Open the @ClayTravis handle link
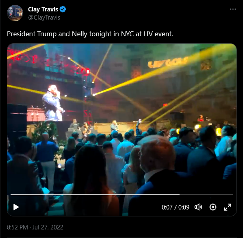This screenshot has width=243, height=238. pyautogui.click(x=44, y=18)
